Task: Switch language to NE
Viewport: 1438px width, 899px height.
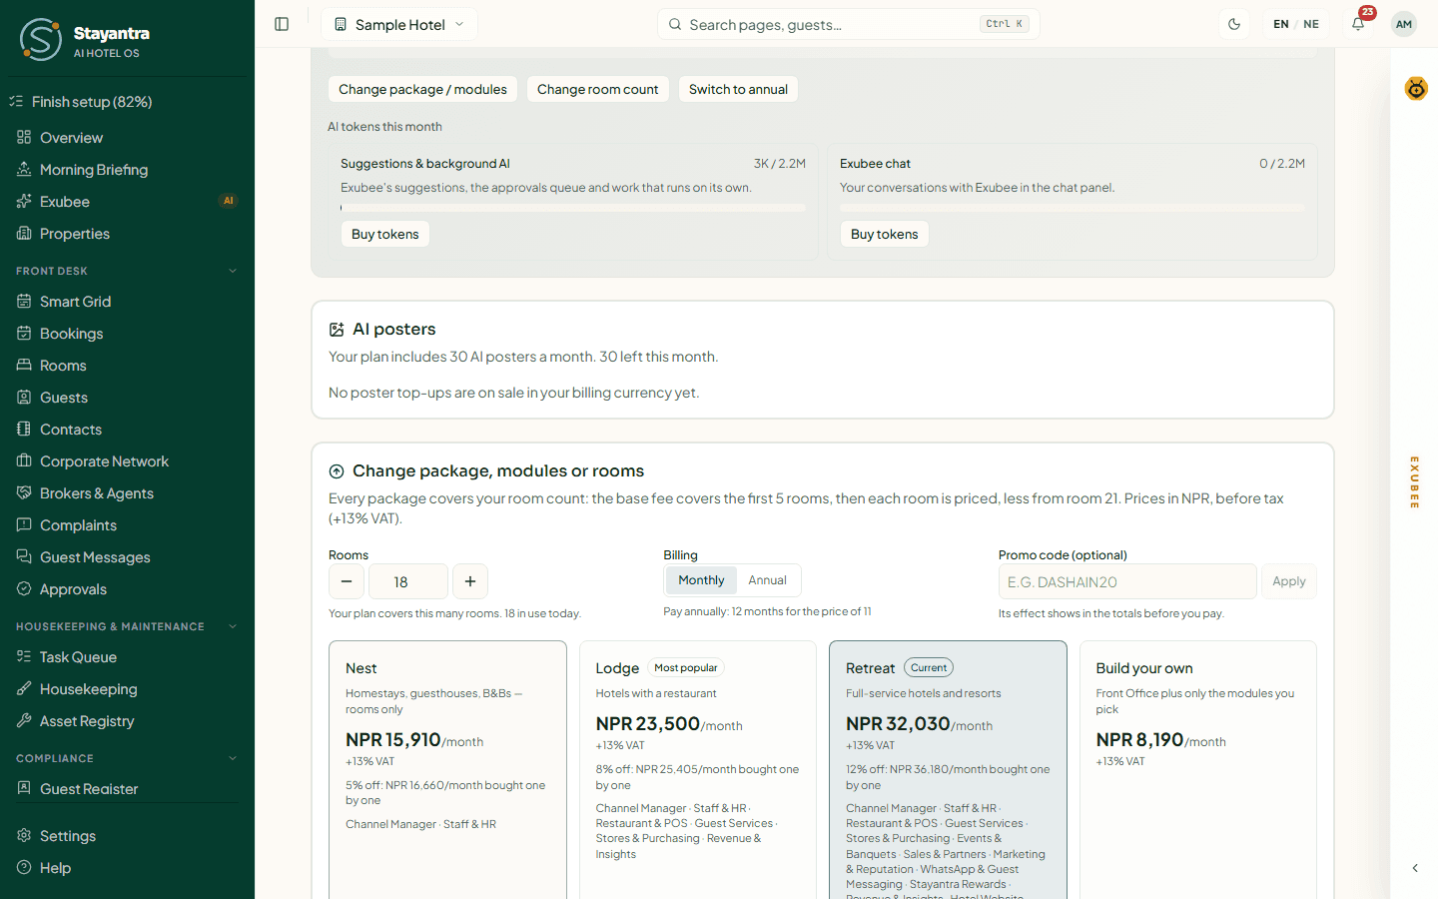Action: tap(1311, 24)
